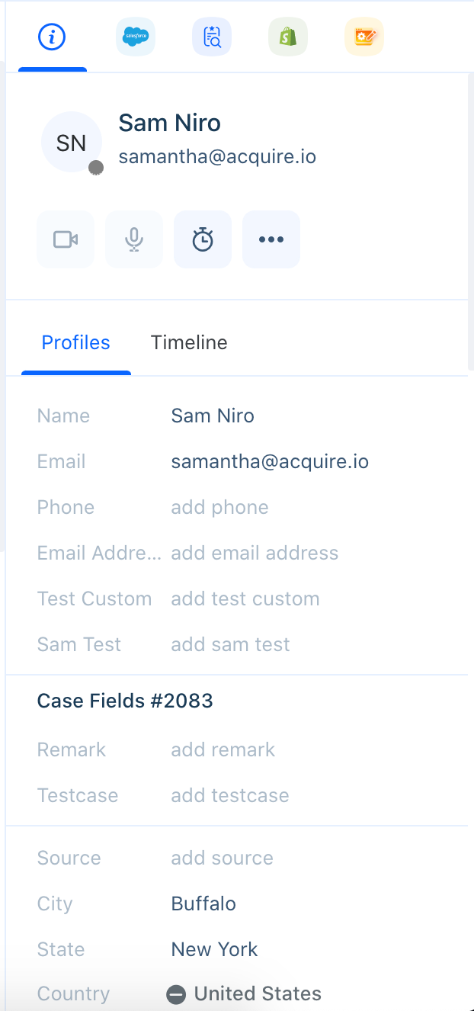Viewport: 474px width, 1011px height.
Task: Click 'add source' field
Action: [223, 858]
